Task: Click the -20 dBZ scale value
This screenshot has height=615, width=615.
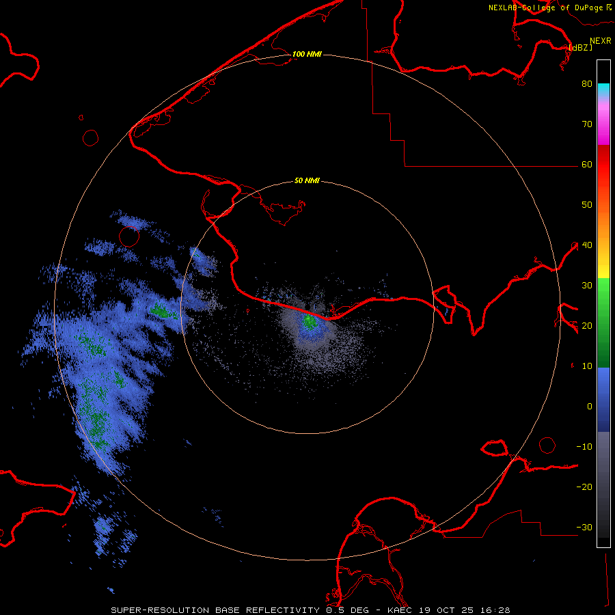Action: click(x=584, y=487)
